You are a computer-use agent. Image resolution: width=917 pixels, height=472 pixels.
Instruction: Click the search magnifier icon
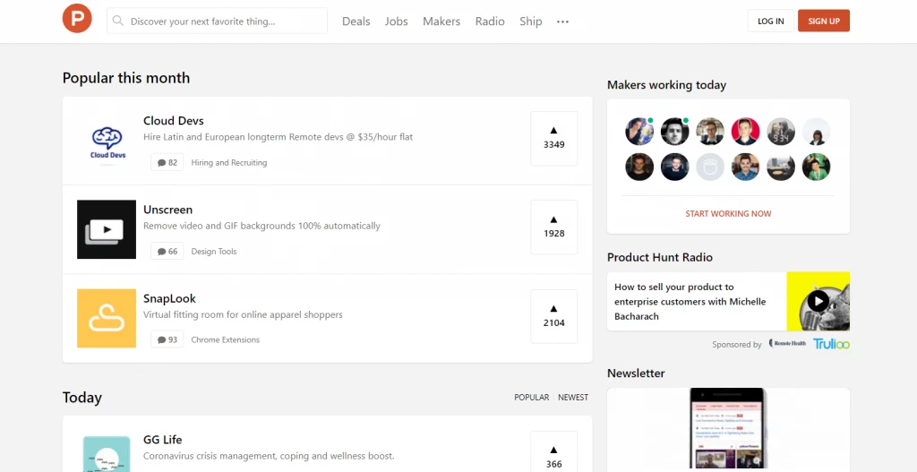point(118,21)
